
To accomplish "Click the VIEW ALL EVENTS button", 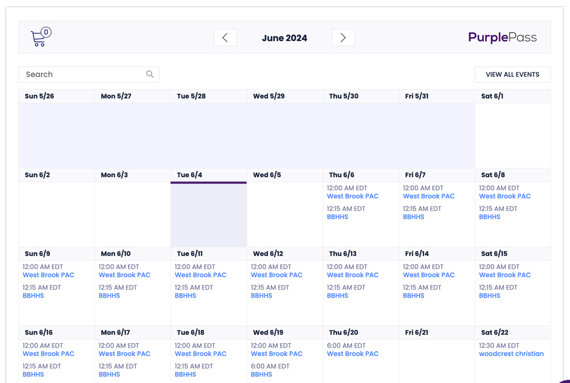I will (512, 74).
